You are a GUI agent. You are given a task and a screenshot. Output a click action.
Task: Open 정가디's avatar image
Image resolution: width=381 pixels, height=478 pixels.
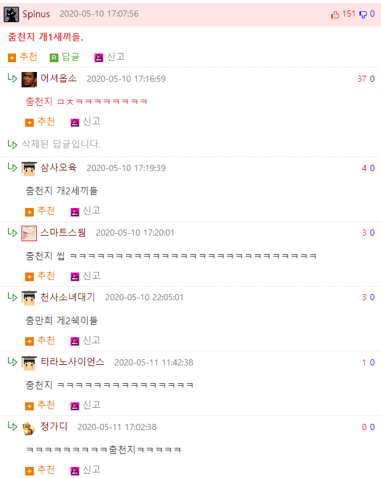point(29,428)
